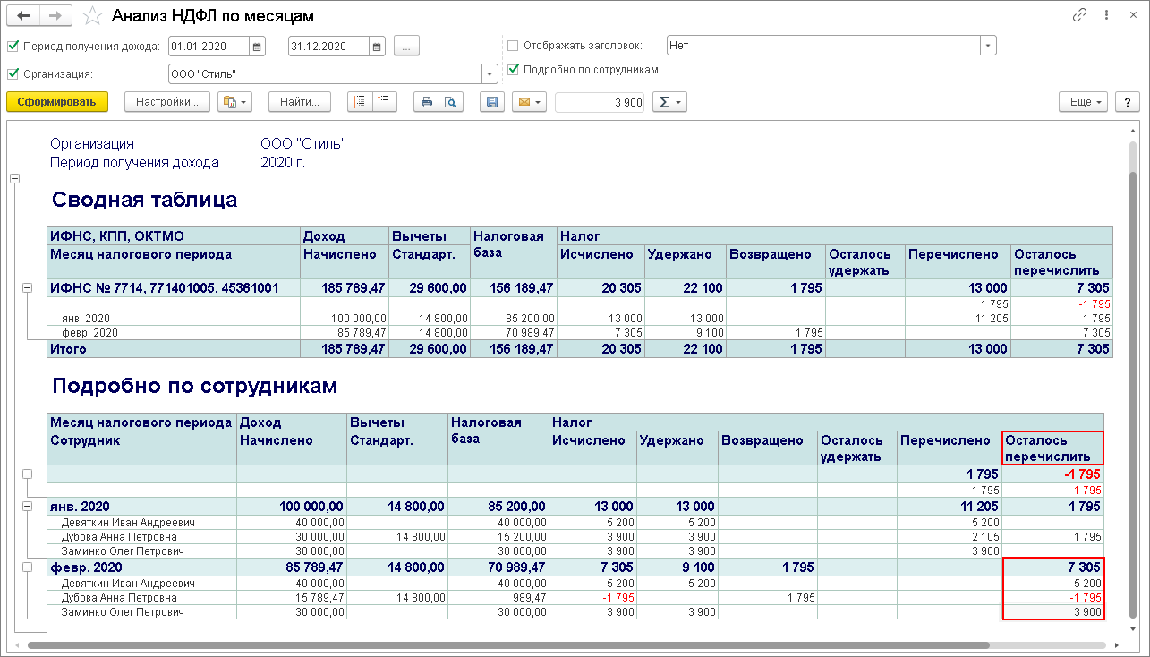Save report with floppy disk icon
1150x657 pixels.
tap(492, 102)
